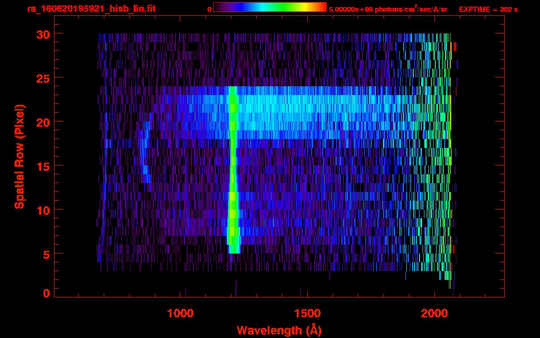This screenshot has height=338, width=540.
Task: Click the EXPTIME = 302 s label
Action: (x=488, y=9)
